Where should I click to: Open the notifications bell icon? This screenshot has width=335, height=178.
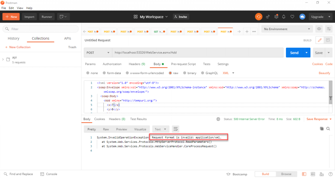click(284, 17)
